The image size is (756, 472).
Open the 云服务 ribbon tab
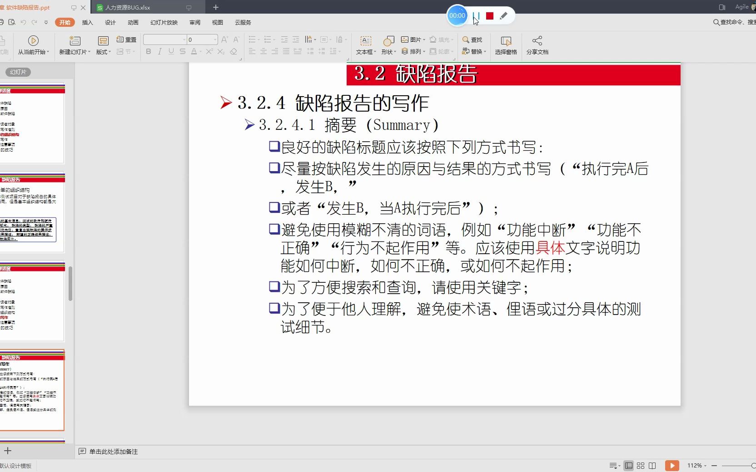click(243, 22)
